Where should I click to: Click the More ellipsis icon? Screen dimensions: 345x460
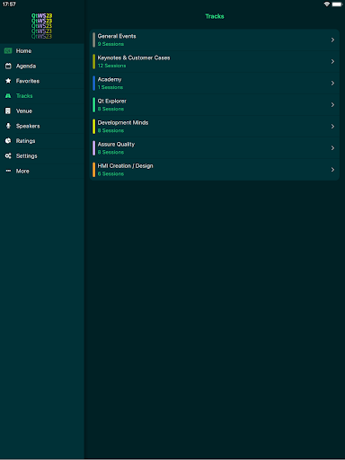(x=8, y=171)
